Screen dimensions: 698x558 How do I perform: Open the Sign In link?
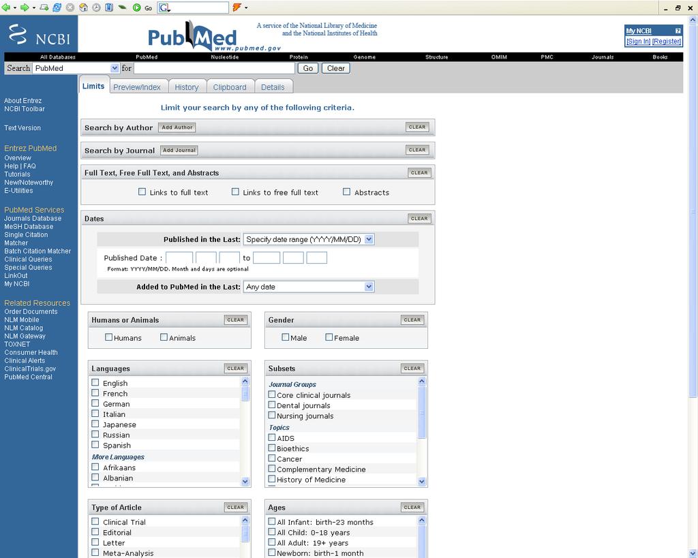tap(638, 42)
